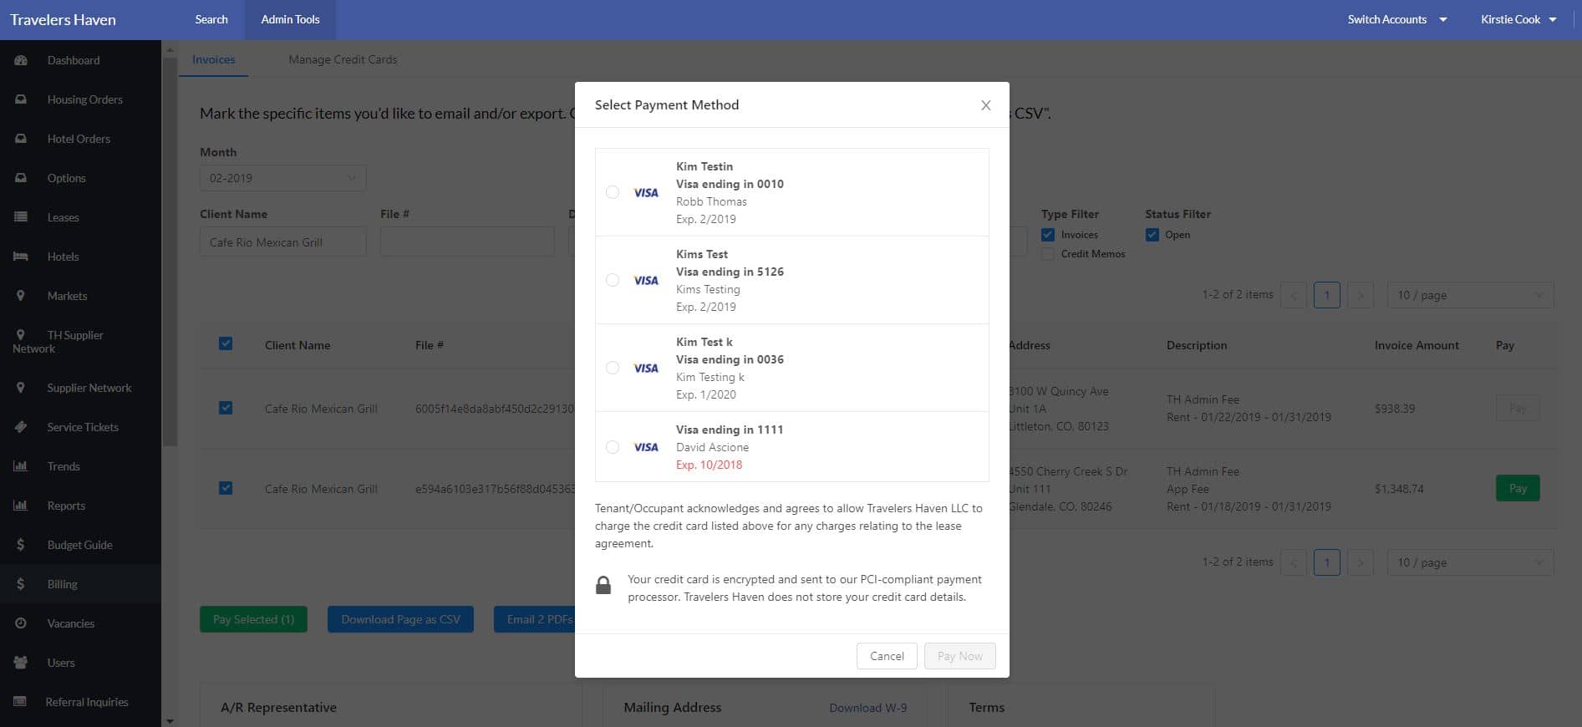Toggle the Open status filter checkbox
Screen dimensions: 1582x727
coord(1152,235)
